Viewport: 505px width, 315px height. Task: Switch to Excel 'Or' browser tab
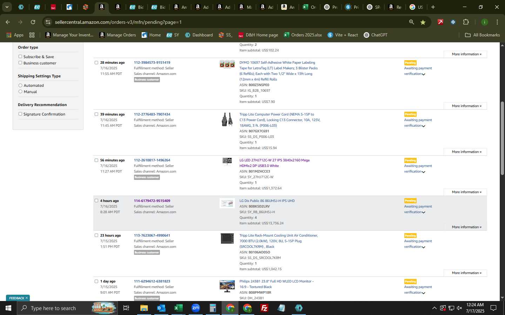tap(309, 7)
